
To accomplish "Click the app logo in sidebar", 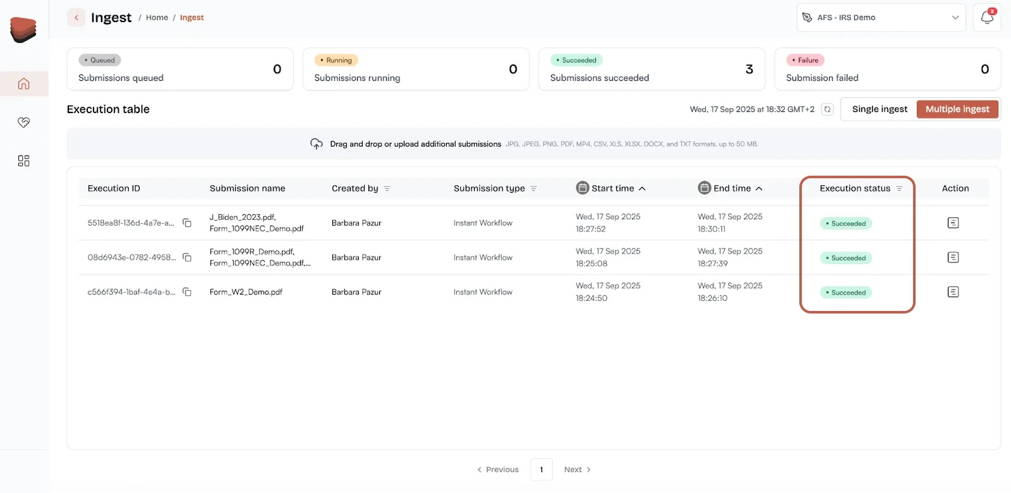I will [23, 30].
